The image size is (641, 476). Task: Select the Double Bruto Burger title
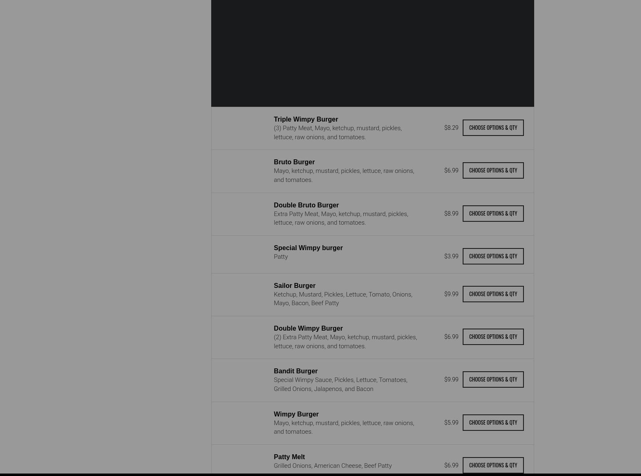coord(306,205)
